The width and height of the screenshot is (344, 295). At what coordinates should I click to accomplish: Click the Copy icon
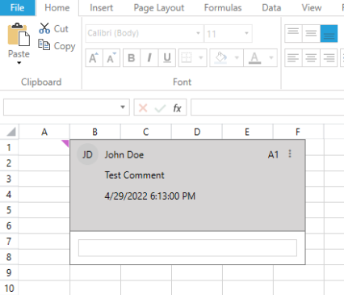pos(44,45)
